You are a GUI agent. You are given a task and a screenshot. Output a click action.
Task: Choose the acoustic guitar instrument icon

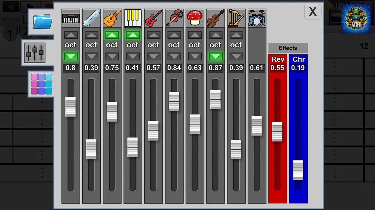click(112, 18)
